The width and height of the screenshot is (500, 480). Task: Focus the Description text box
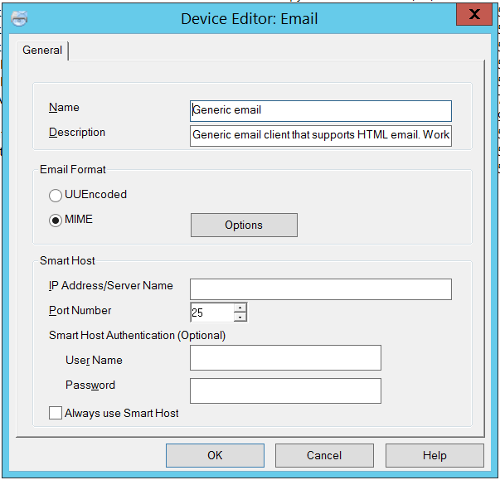click(320, 135)
